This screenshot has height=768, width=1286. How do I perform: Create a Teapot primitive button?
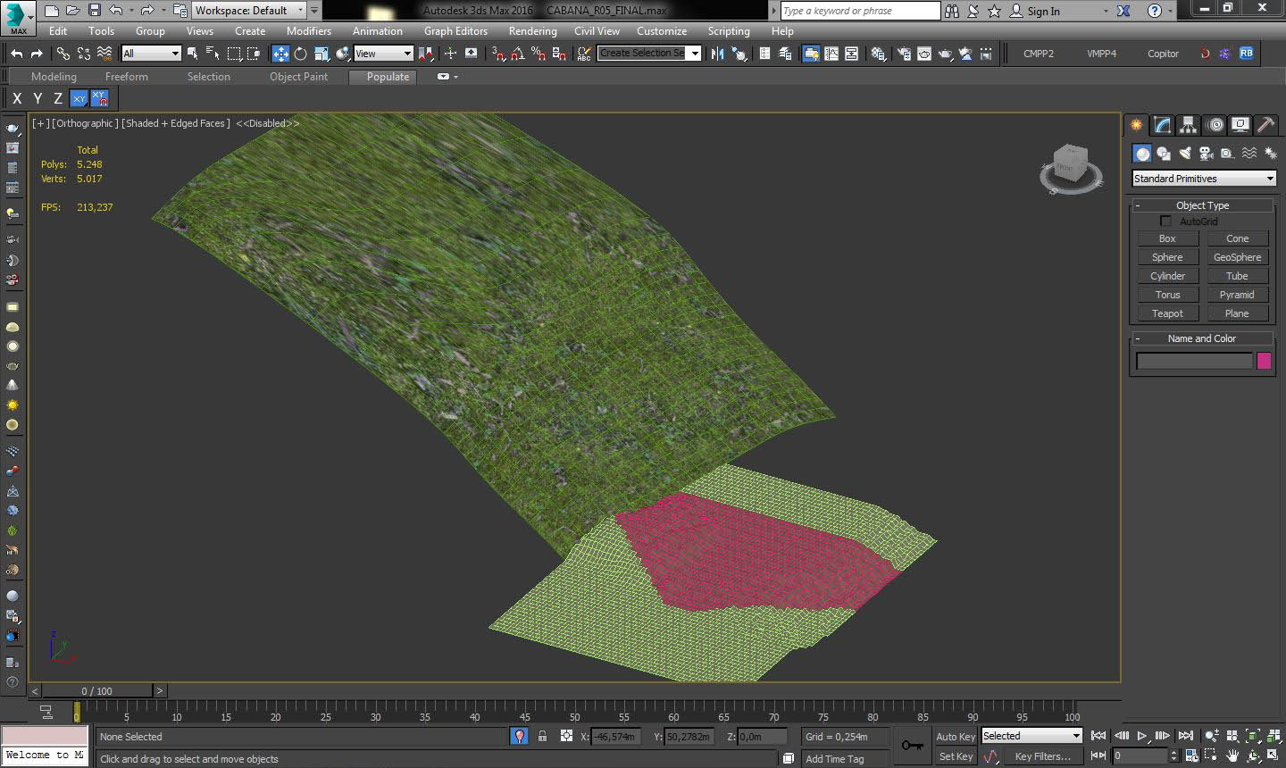(x=1167, y=313)
